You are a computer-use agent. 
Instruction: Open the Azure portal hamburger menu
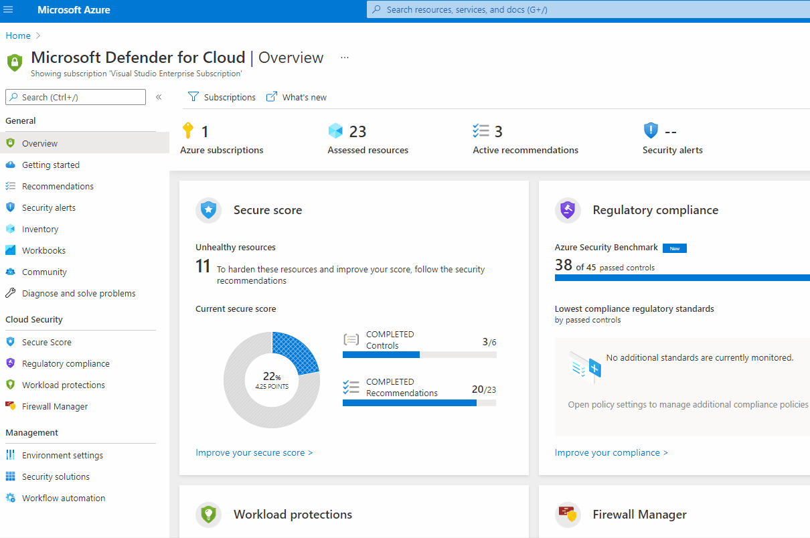pos(9,10)
